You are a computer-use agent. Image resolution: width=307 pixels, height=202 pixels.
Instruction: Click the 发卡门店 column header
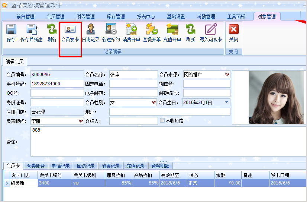[24, 175]
